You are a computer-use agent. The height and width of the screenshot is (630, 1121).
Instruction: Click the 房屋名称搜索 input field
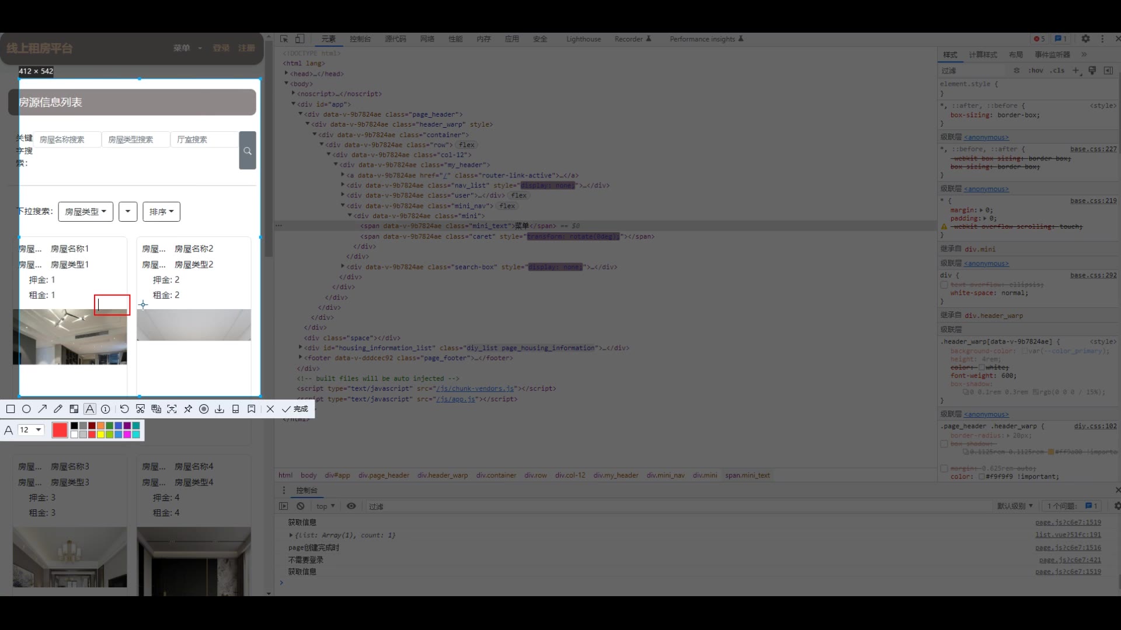[67, 139]
